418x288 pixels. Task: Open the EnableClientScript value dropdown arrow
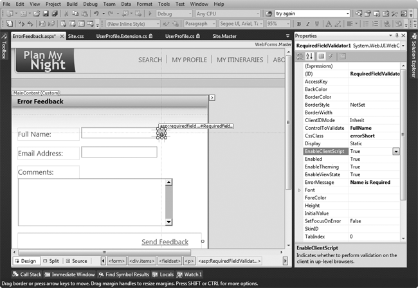coord(396,151)
